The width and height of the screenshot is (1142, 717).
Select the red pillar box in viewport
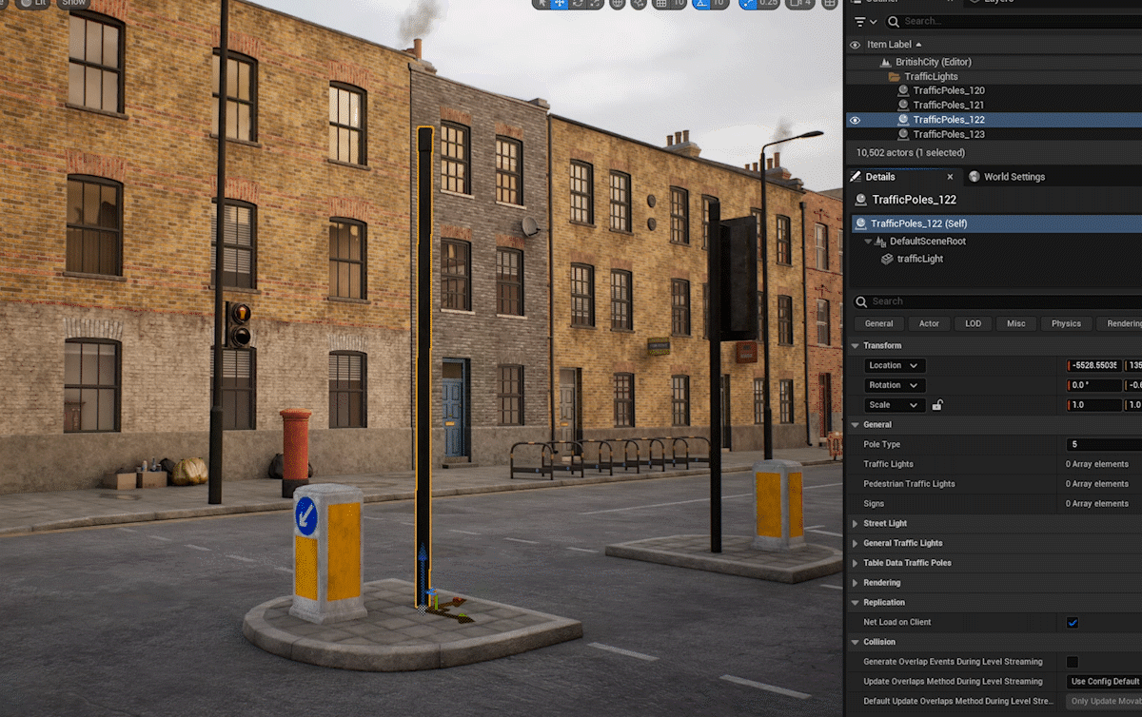[295, 454]
